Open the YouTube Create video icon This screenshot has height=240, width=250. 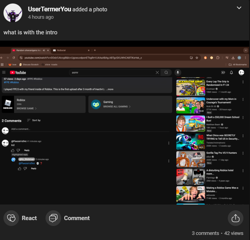223,73
